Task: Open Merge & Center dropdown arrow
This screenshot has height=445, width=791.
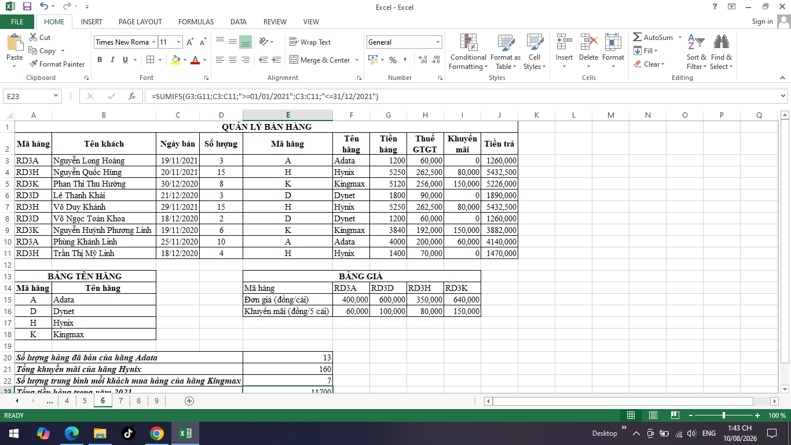Action: pos(357,60)
